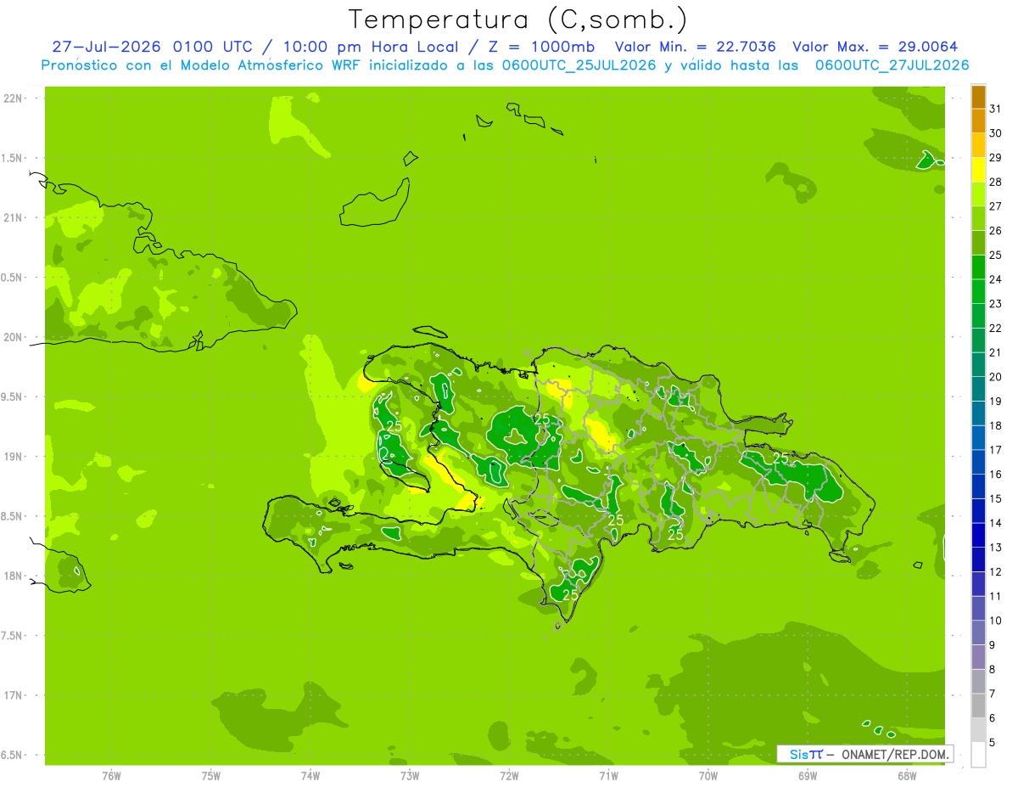Click the '74W' longitude label
The height and width of the screenshot is (787, 1018).
click(310, 776)
